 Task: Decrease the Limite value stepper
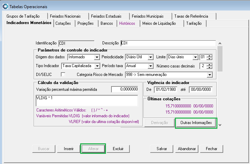(209, 59)
